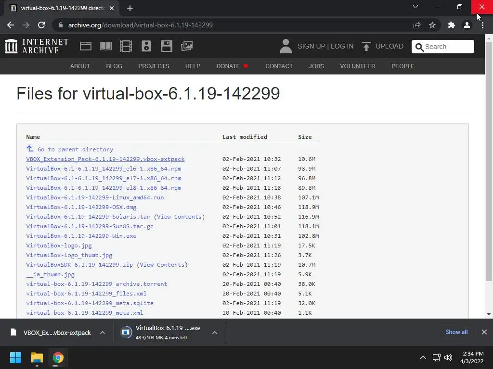
Task: Click the user avatar icon beside Sign Up
Action: tap(285, 46)
